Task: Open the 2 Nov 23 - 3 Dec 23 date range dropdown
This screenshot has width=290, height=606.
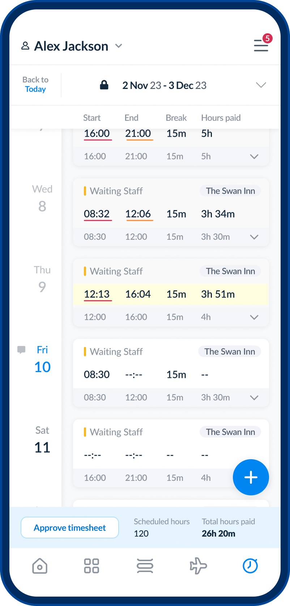Action: pos(261,85)
